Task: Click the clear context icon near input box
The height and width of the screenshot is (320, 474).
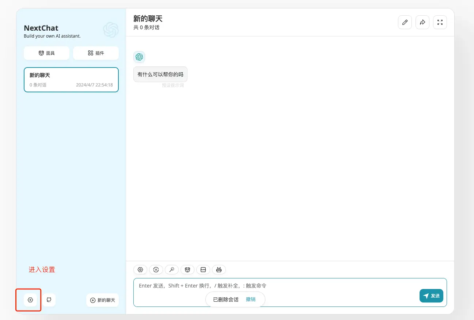Action: coord(203,269)
